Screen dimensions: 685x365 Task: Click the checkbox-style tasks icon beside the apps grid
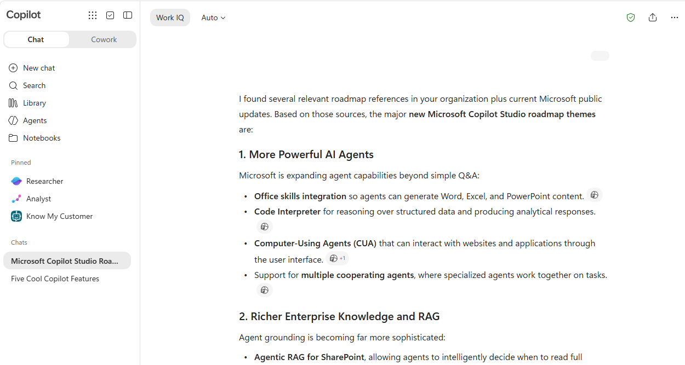pos(110,15)
